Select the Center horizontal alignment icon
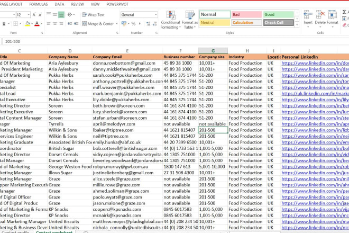 tap(55, 24)
